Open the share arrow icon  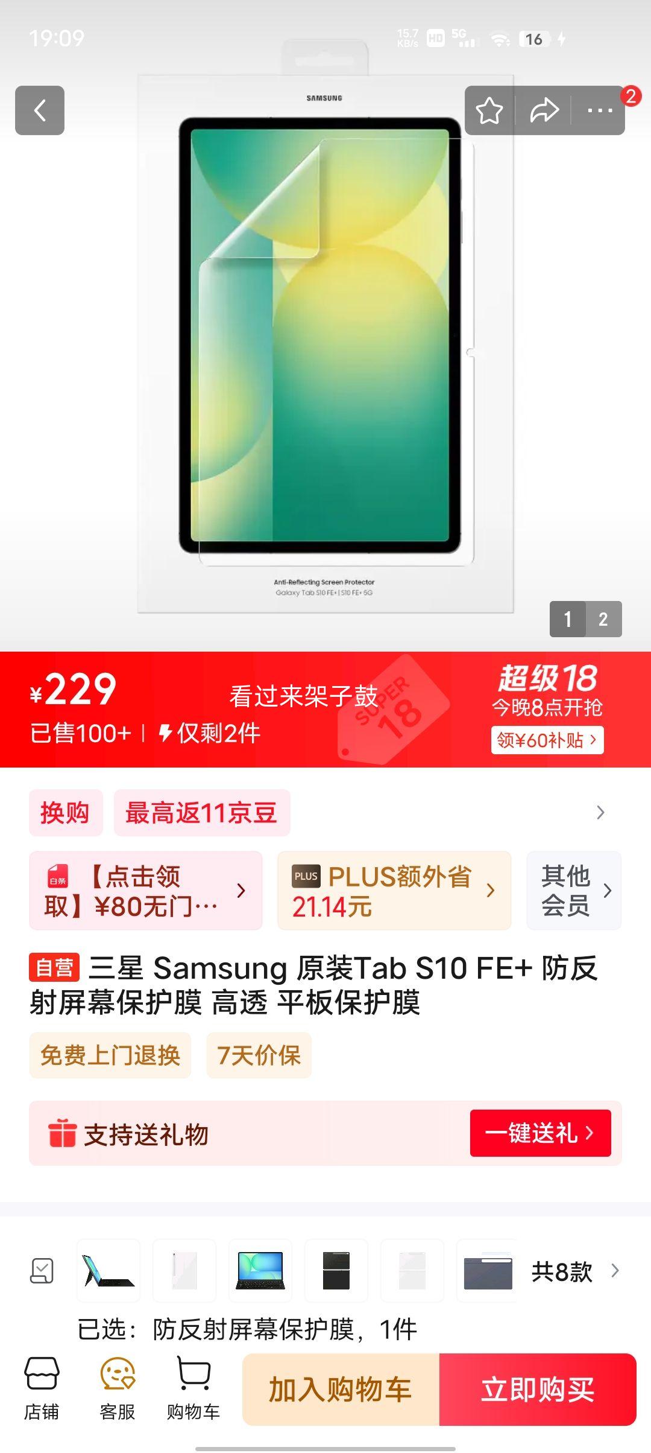[544, 110]
